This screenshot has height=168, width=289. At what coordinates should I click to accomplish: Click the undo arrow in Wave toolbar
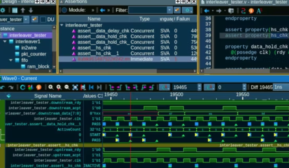point(3,87)
